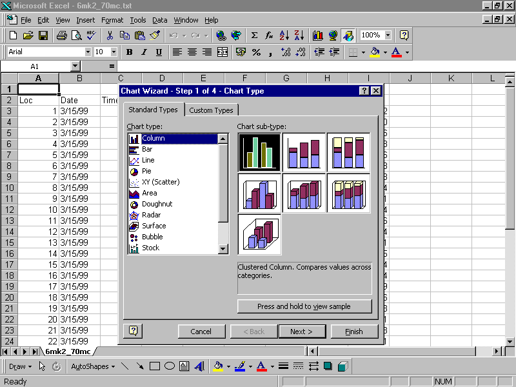Open the Paste Function fx icon
The image size is (516, 387).
coord(269,35)
